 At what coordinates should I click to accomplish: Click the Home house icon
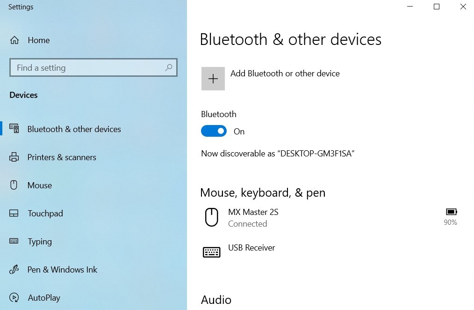point(14,40)
